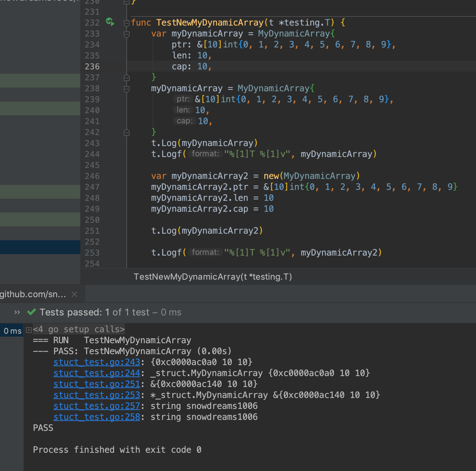Select the 0 ms test node in the test tree
The image size is (476, 471).
12,330
